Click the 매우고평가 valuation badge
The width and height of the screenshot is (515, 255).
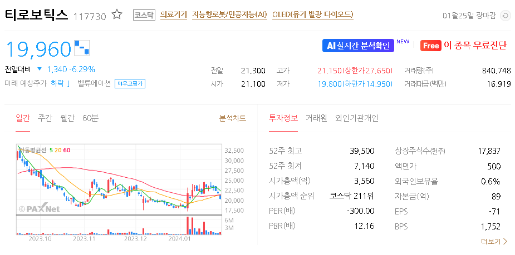coord(130,84)
